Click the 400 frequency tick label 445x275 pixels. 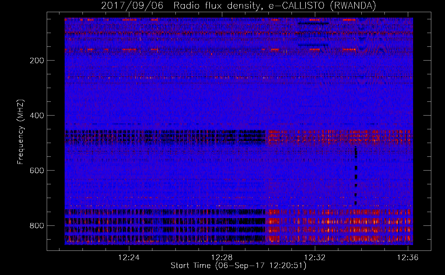pyautogui.click(x=37, y=116)
